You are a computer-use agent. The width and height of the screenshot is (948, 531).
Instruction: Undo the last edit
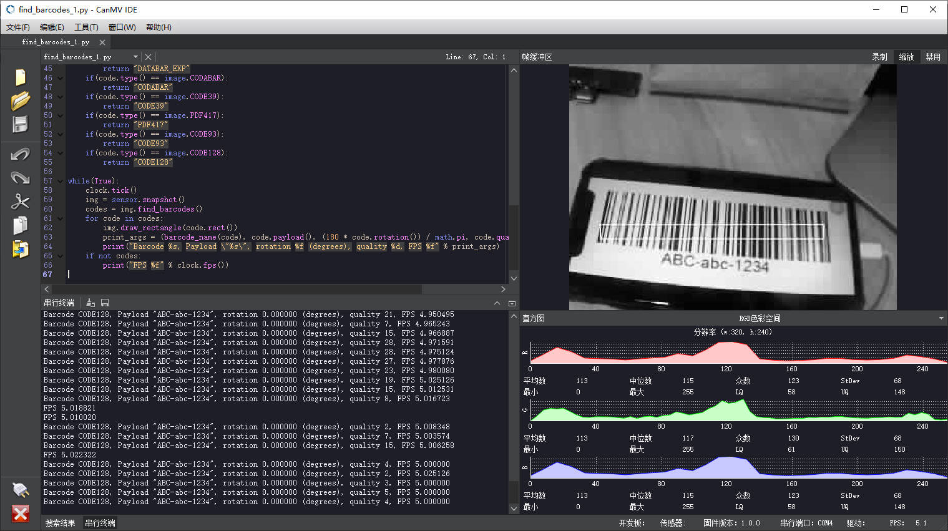pos(21,154)
